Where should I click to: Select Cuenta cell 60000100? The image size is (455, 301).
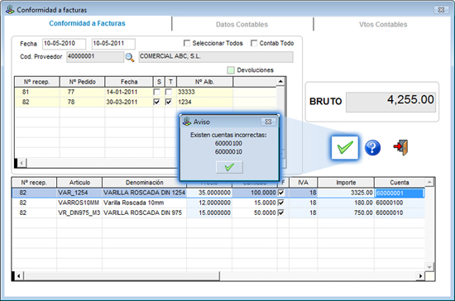point(400,203)
